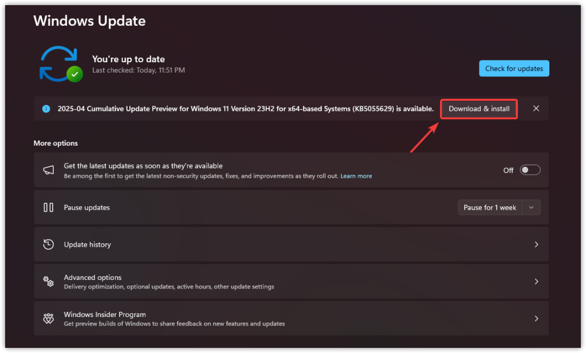Click the Windows Insider Program beta icon
This screenshot has width=586, height=353.
49,318
